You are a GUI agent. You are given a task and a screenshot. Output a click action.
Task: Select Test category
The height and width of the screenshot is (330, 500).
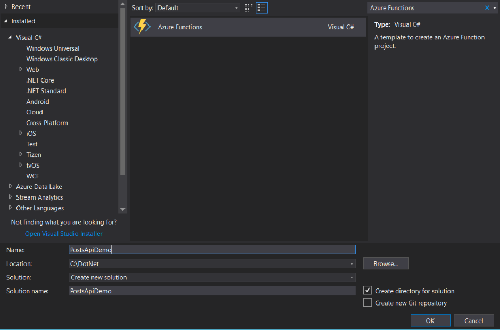coord(31,144)
